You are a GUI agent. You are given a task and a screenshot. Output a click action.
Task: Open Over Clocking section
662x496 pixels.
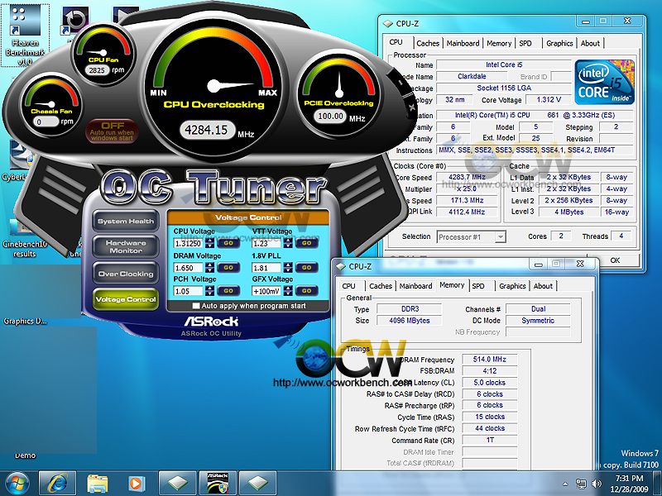click(126, 274)
